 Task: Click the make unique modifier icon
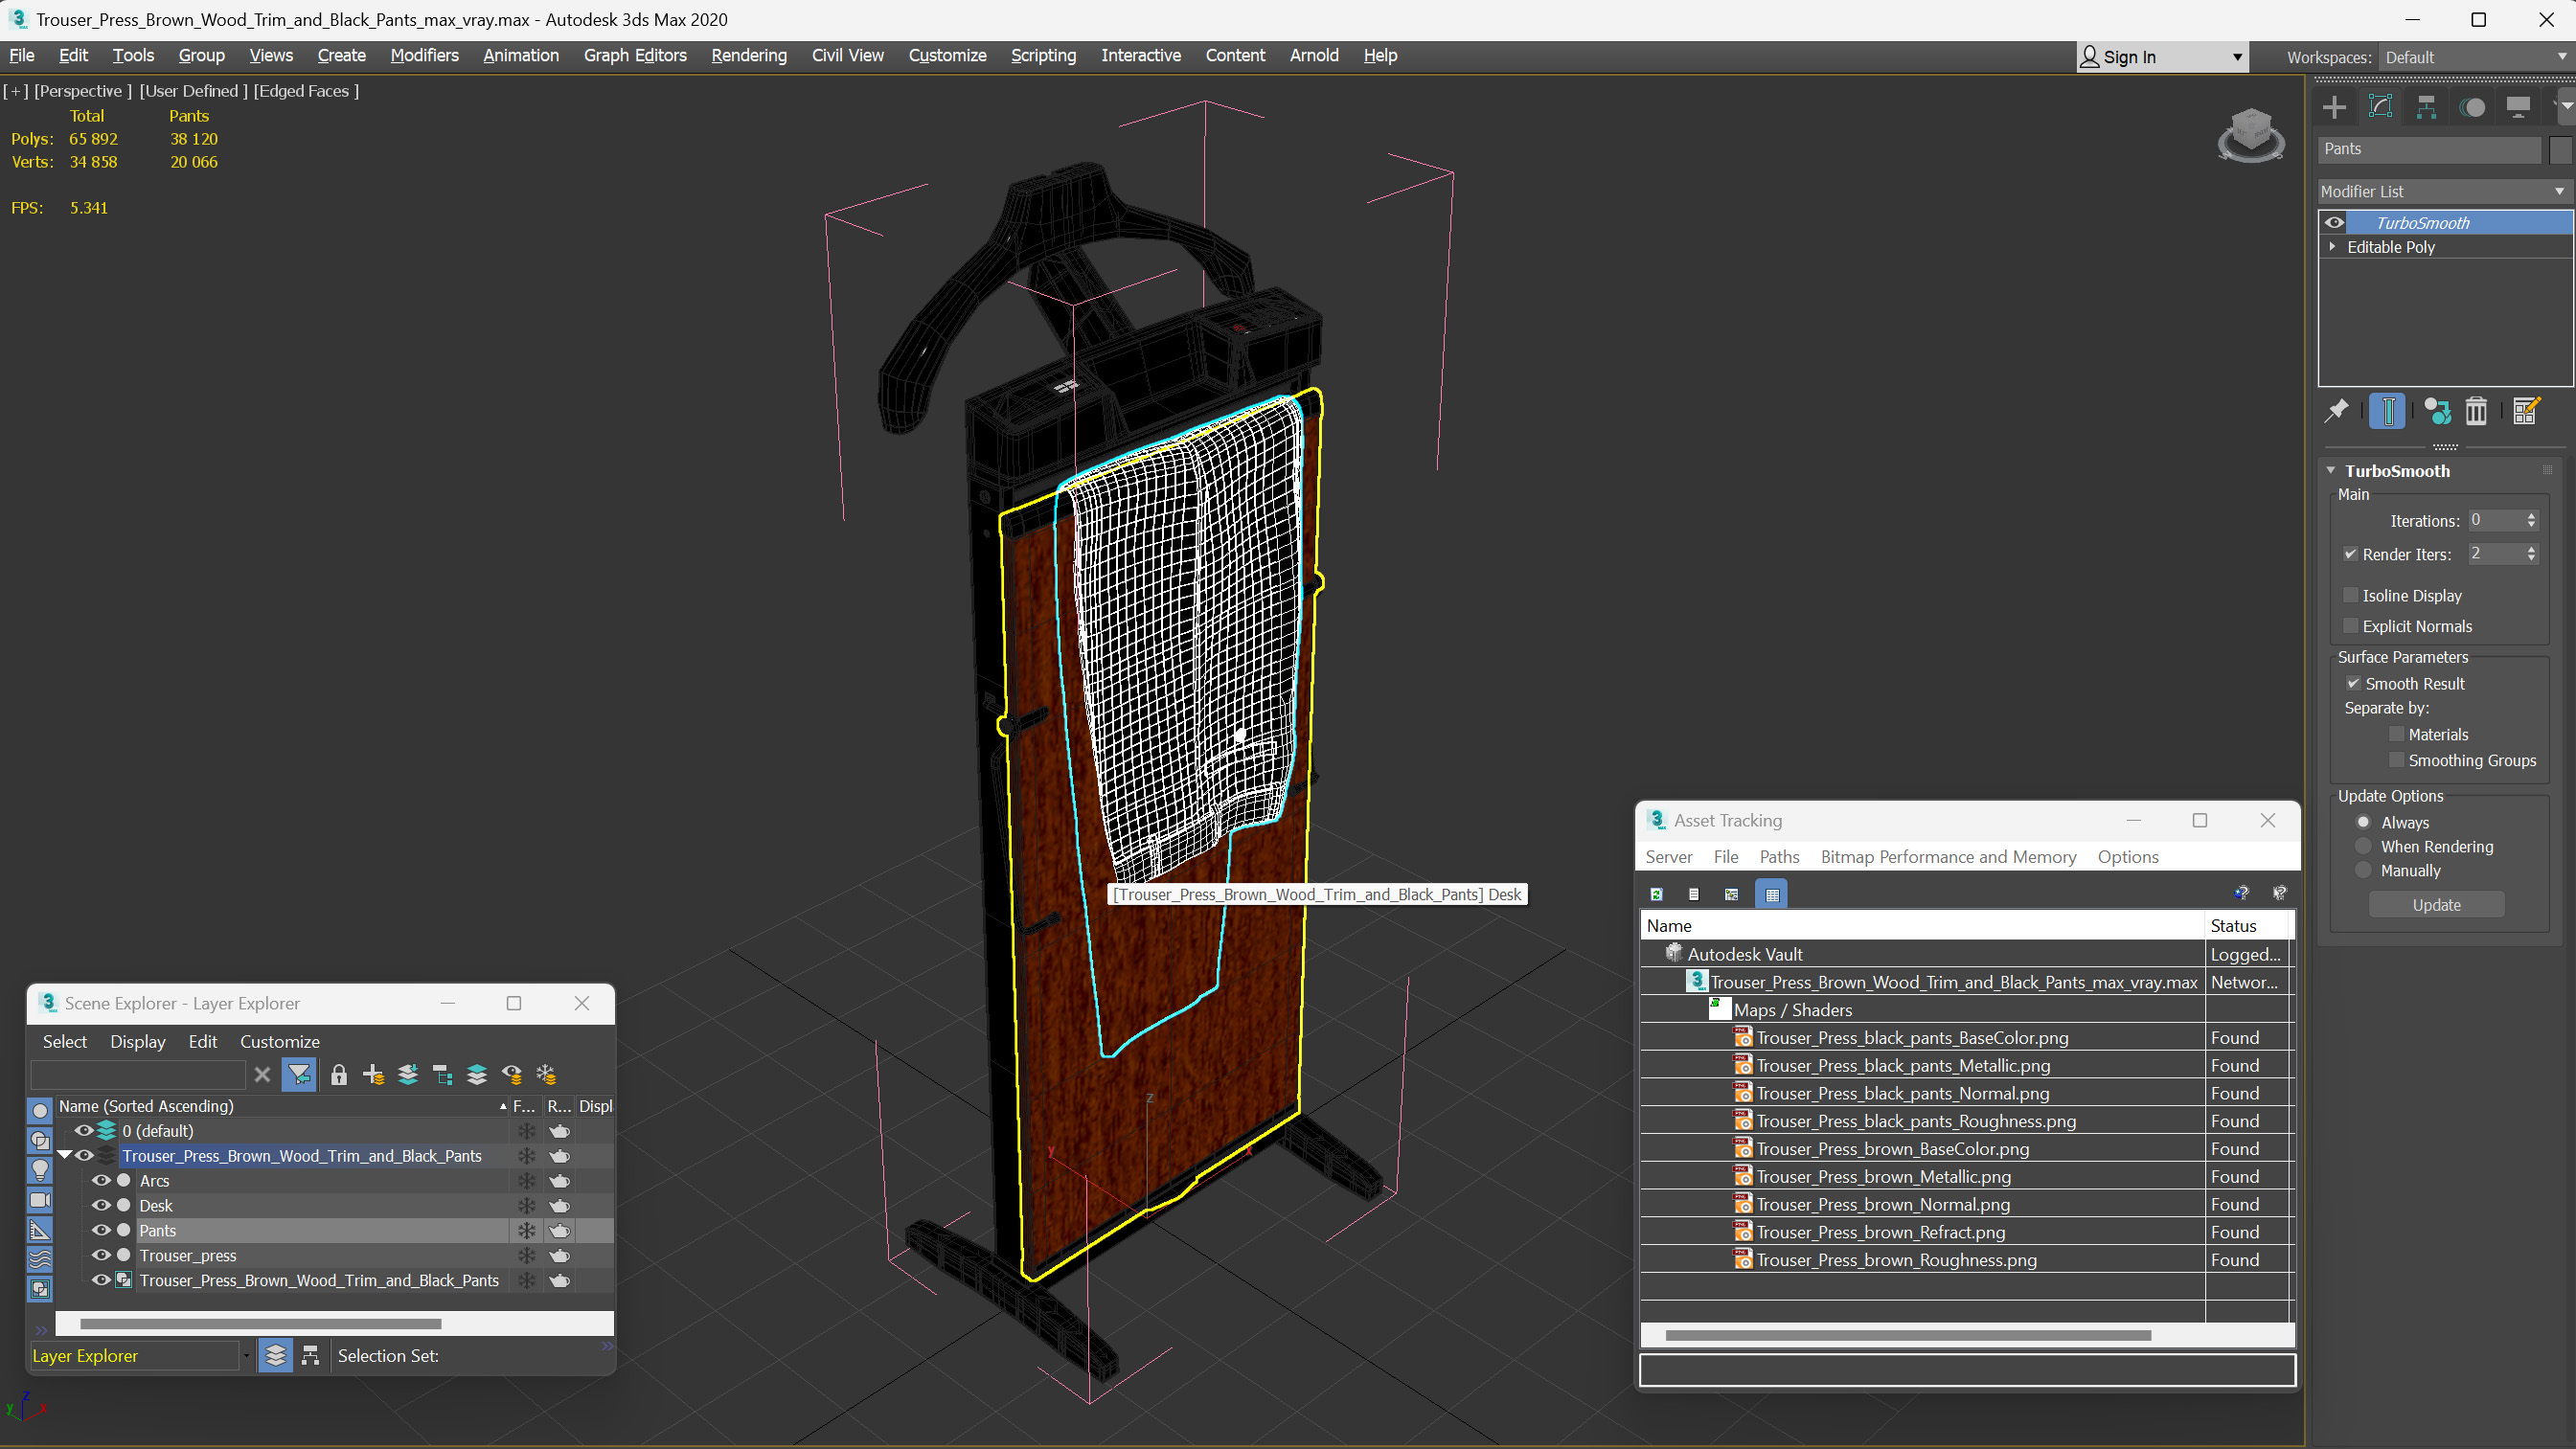coord(2438,412)
